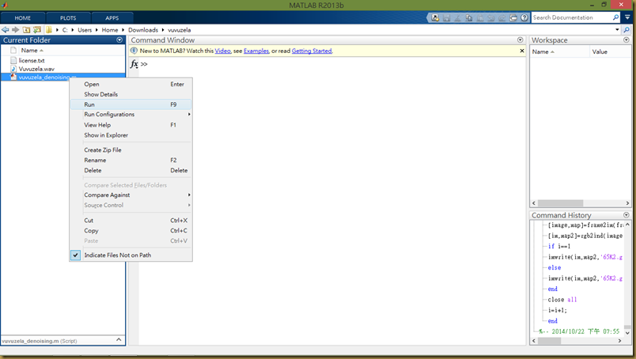Choose Open from context menu
Image resolution: width=636 pixels, height=359 pixels.
[x=131, y=84]
